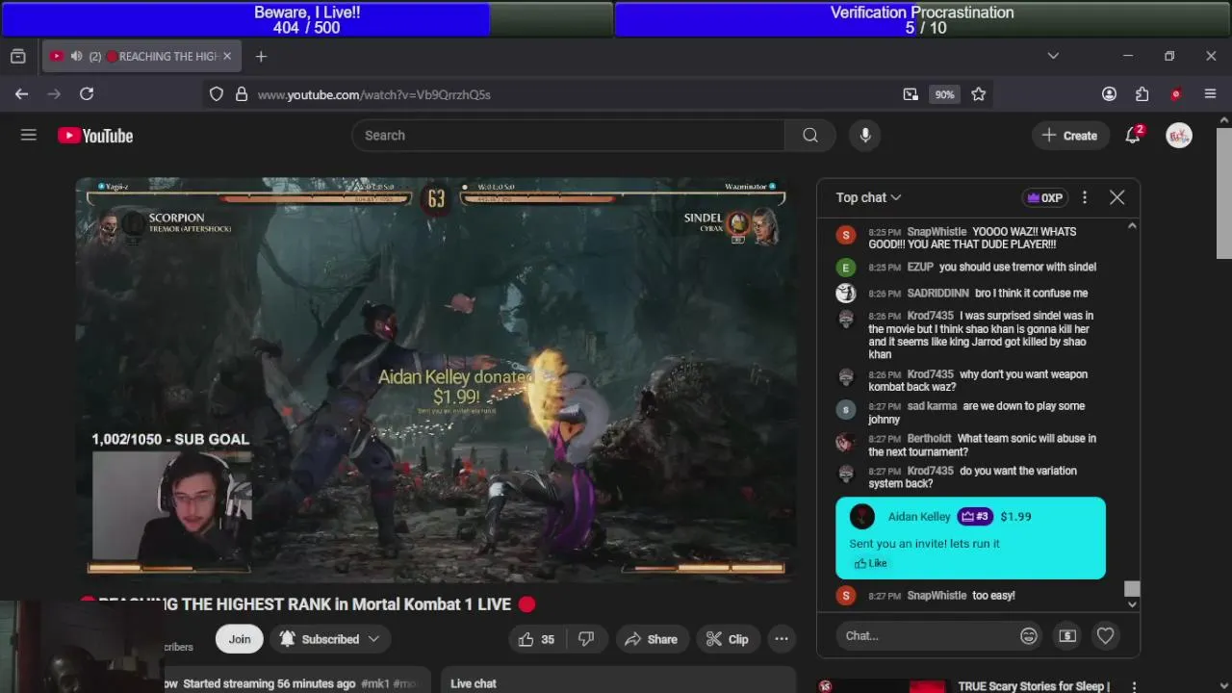Mute the tab's audio speaker icon
Screen dimensions: 1232x693
click(x=76, y=57)
